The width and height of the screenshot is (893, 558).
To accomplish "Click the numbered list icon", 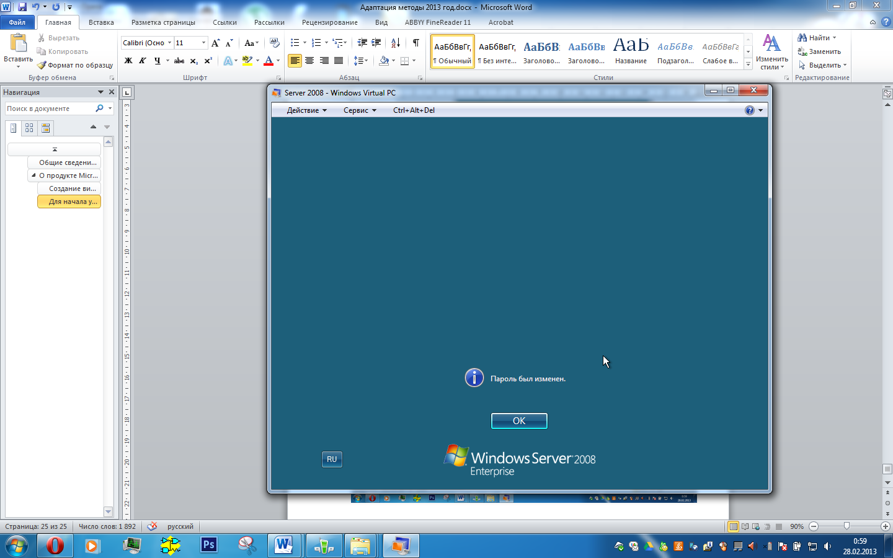I will click(x=316, y=43).
